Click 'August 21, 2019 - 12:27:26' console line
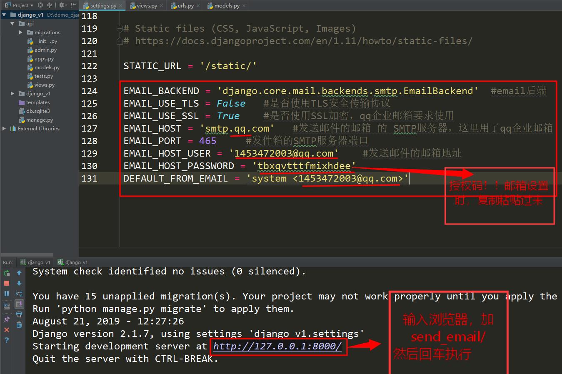This screenshot has width=562, height=374. pyautogui.click(x=108, y=322)
